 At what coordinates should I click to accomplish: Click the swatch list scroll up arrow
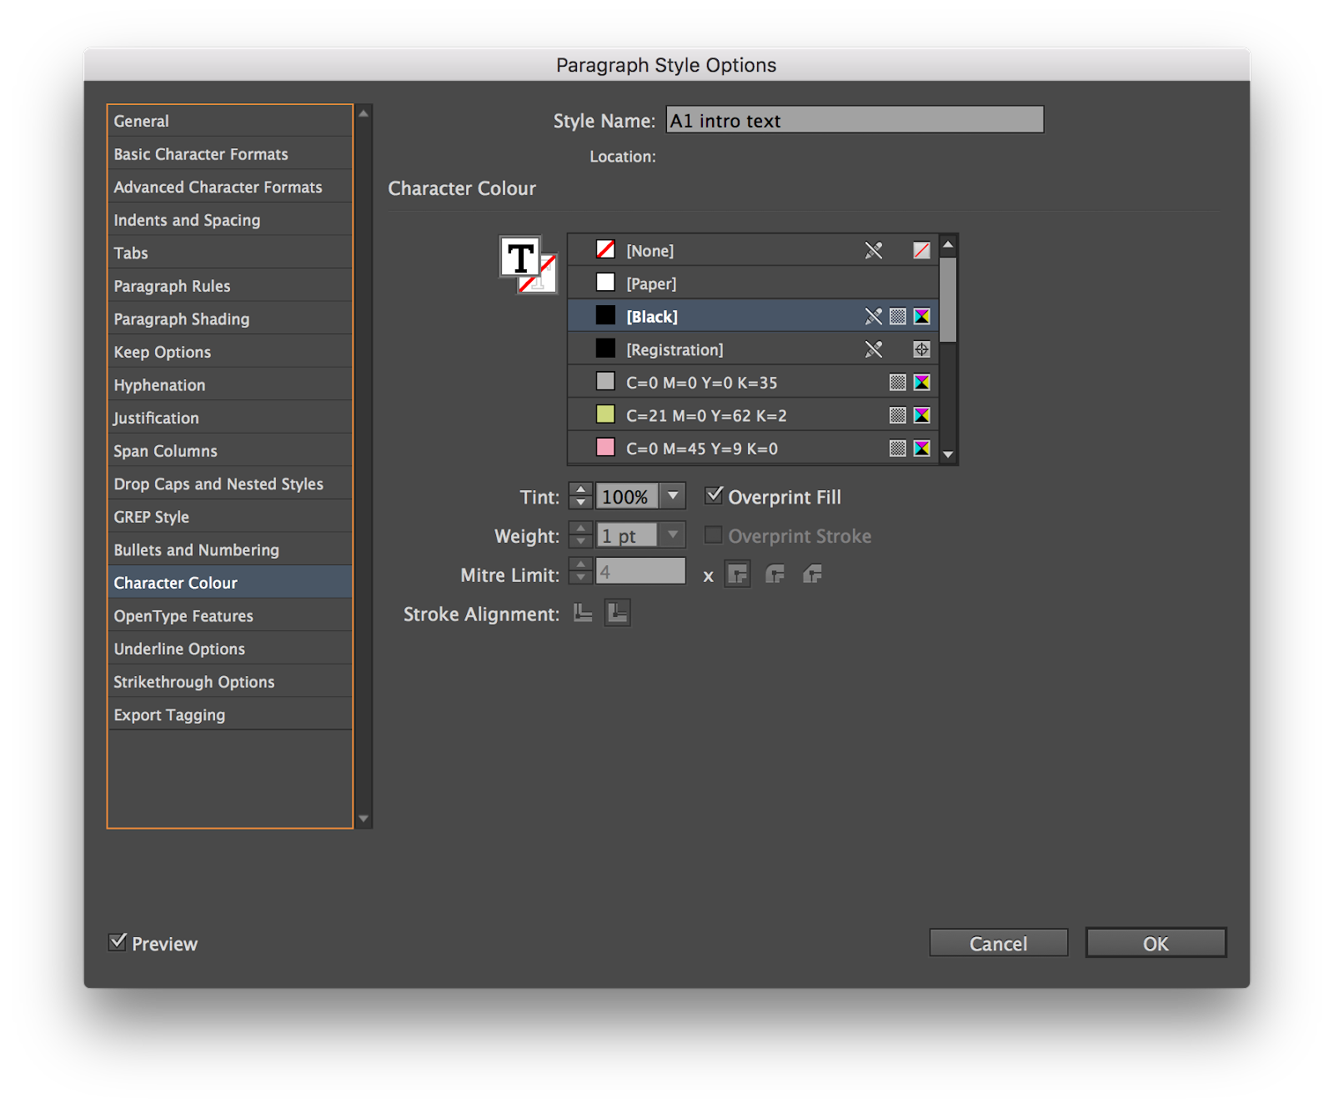[x=948, y=244]
